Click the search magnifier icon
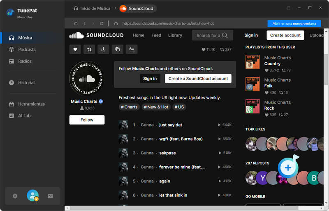The image size is (329, 211). tap(225, 35)
